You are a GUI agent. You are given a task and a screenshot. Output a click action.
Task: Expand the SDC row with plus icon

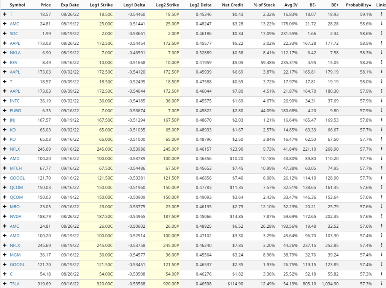[5, 33]
